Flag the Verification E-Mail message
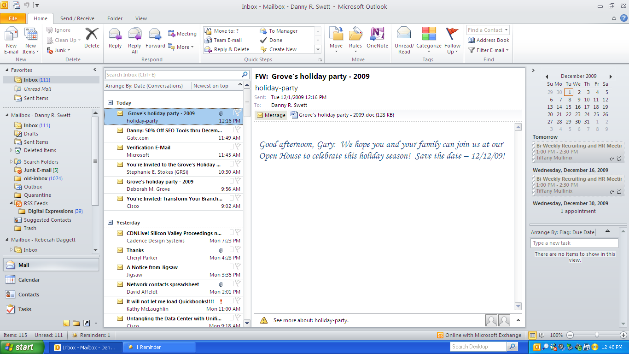Image resolution: width=629 pixels, height=354 pixels. [x=238, y=147]
